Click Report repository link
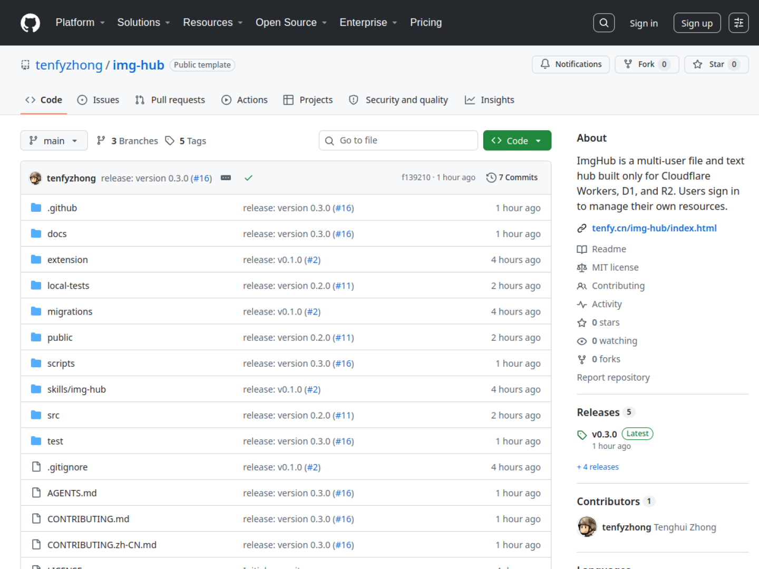 (x=614, y=377)
